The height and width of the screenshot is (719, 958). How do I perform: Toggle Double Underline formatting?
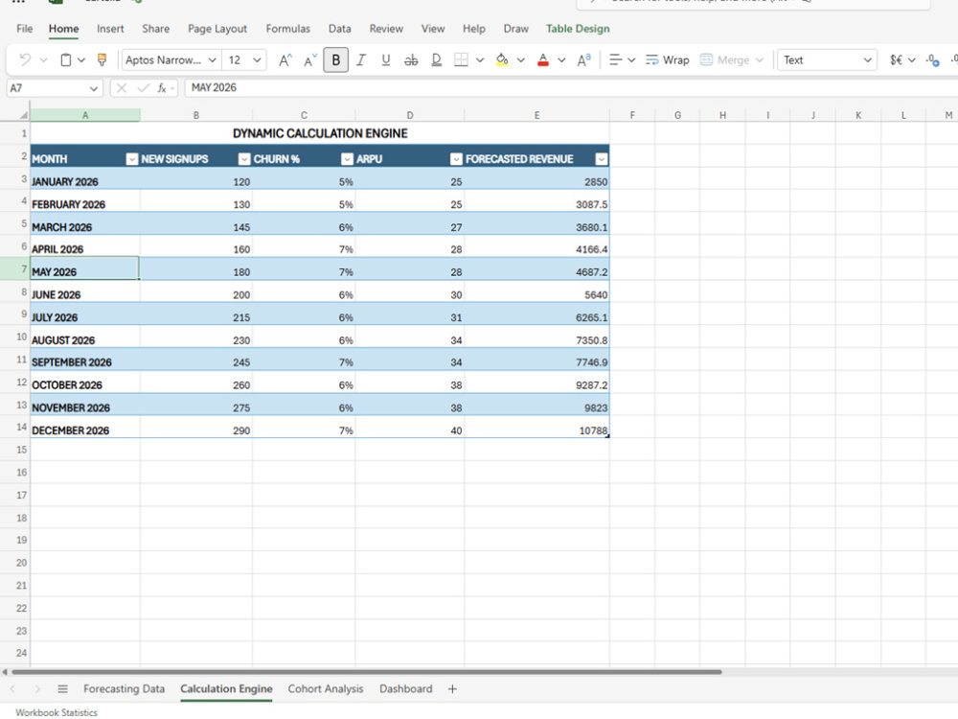click(436, 59)
